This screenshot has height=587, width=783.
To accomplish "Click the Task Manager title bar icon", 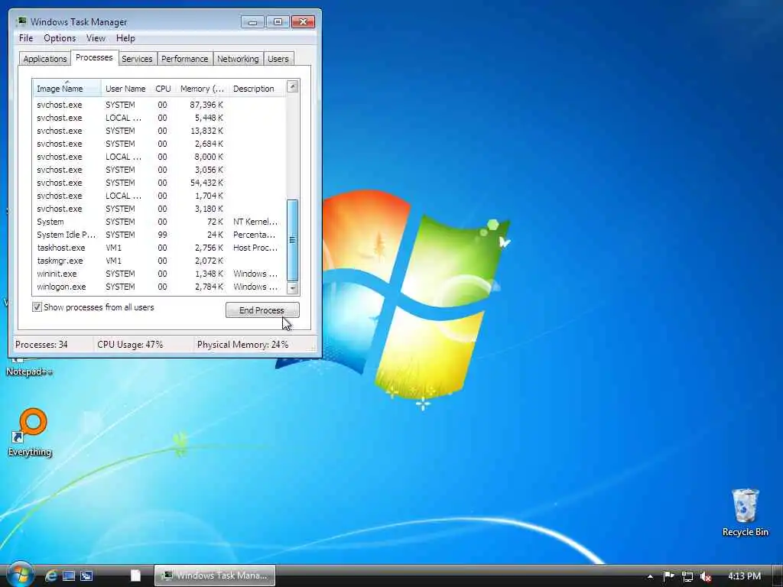I will point(21,21).
